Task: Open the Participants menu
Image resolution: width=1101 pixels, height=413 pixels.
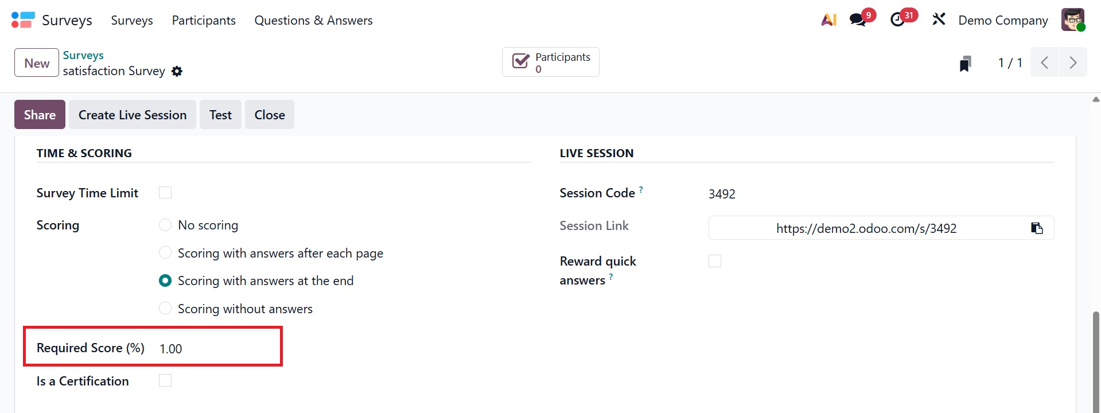Action: pyautogui.click(x=204, y=20)
